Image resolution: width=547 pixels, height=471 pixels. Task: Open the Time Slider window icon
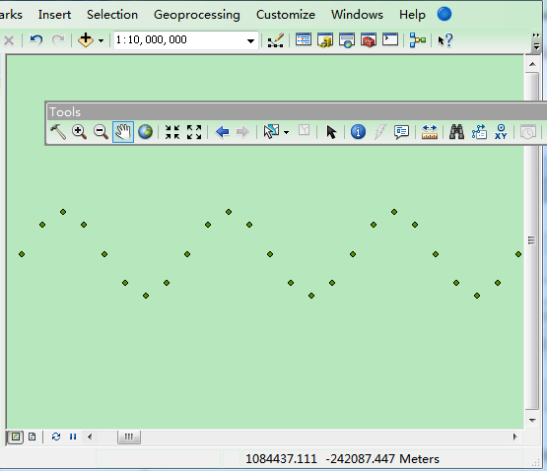(x=528, y=132)
